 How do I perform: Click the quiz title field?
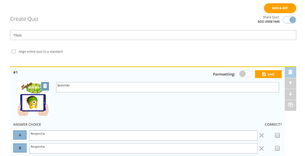click(153, 35)
